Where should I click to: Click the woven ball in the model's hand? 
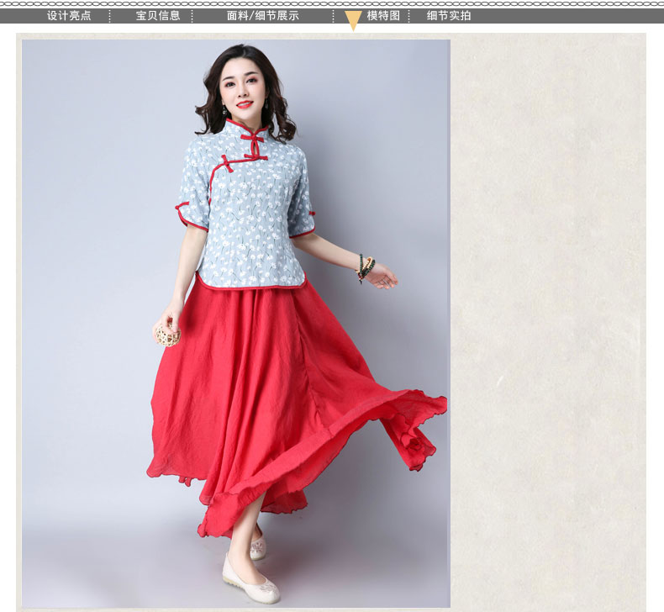(167, 335)
